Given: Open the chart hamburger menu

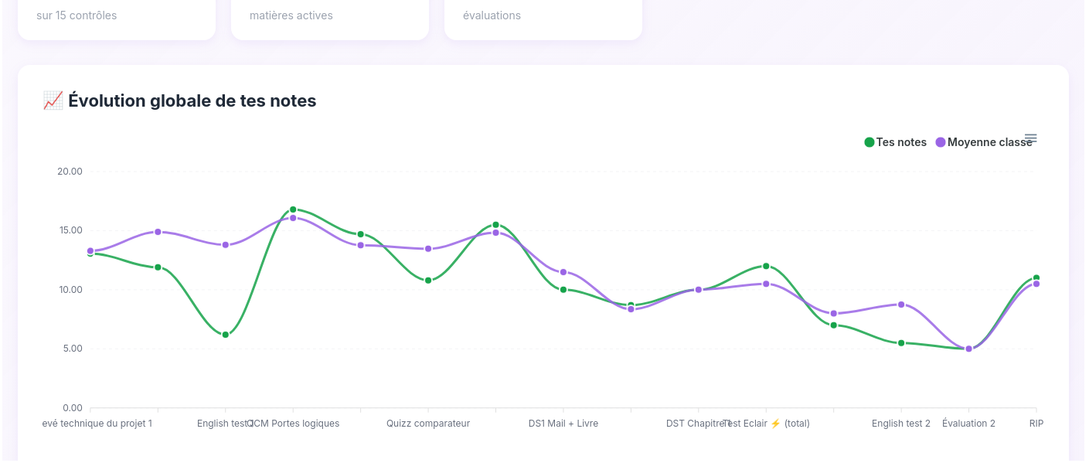Looking at the screenshot, I should pos(1030,138).
